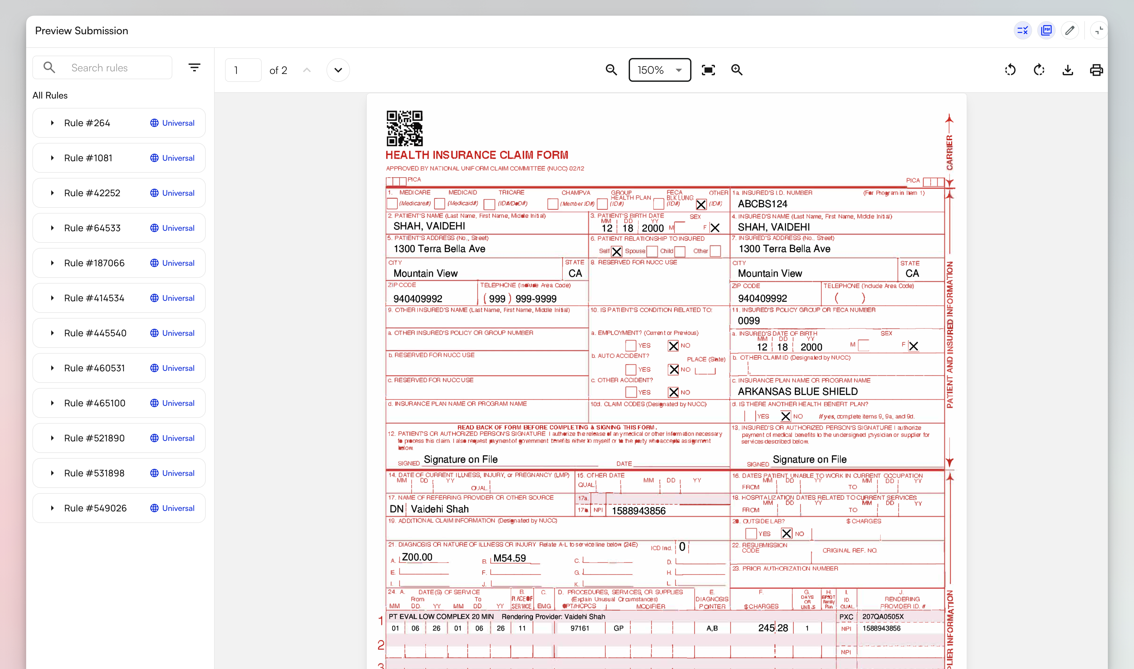This screenshot has width=1134, height=669.
Task: Rotate the document clockwise
Action: pos(1039,70)
